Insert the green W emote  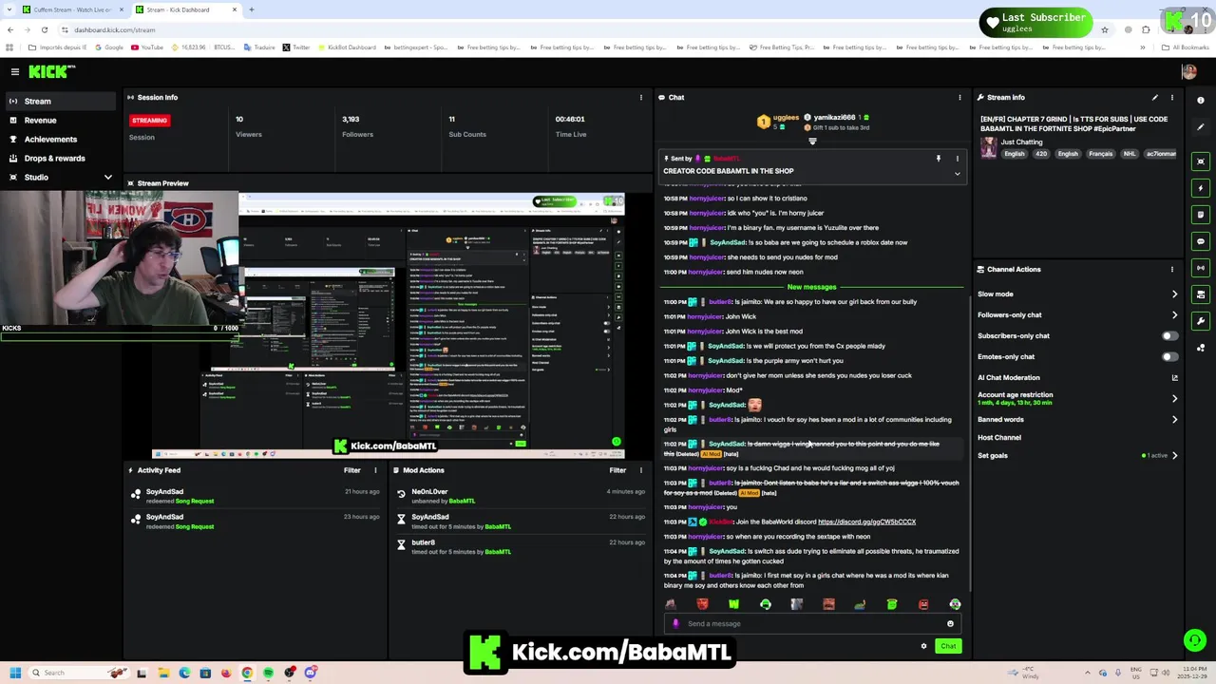point(733,604)
